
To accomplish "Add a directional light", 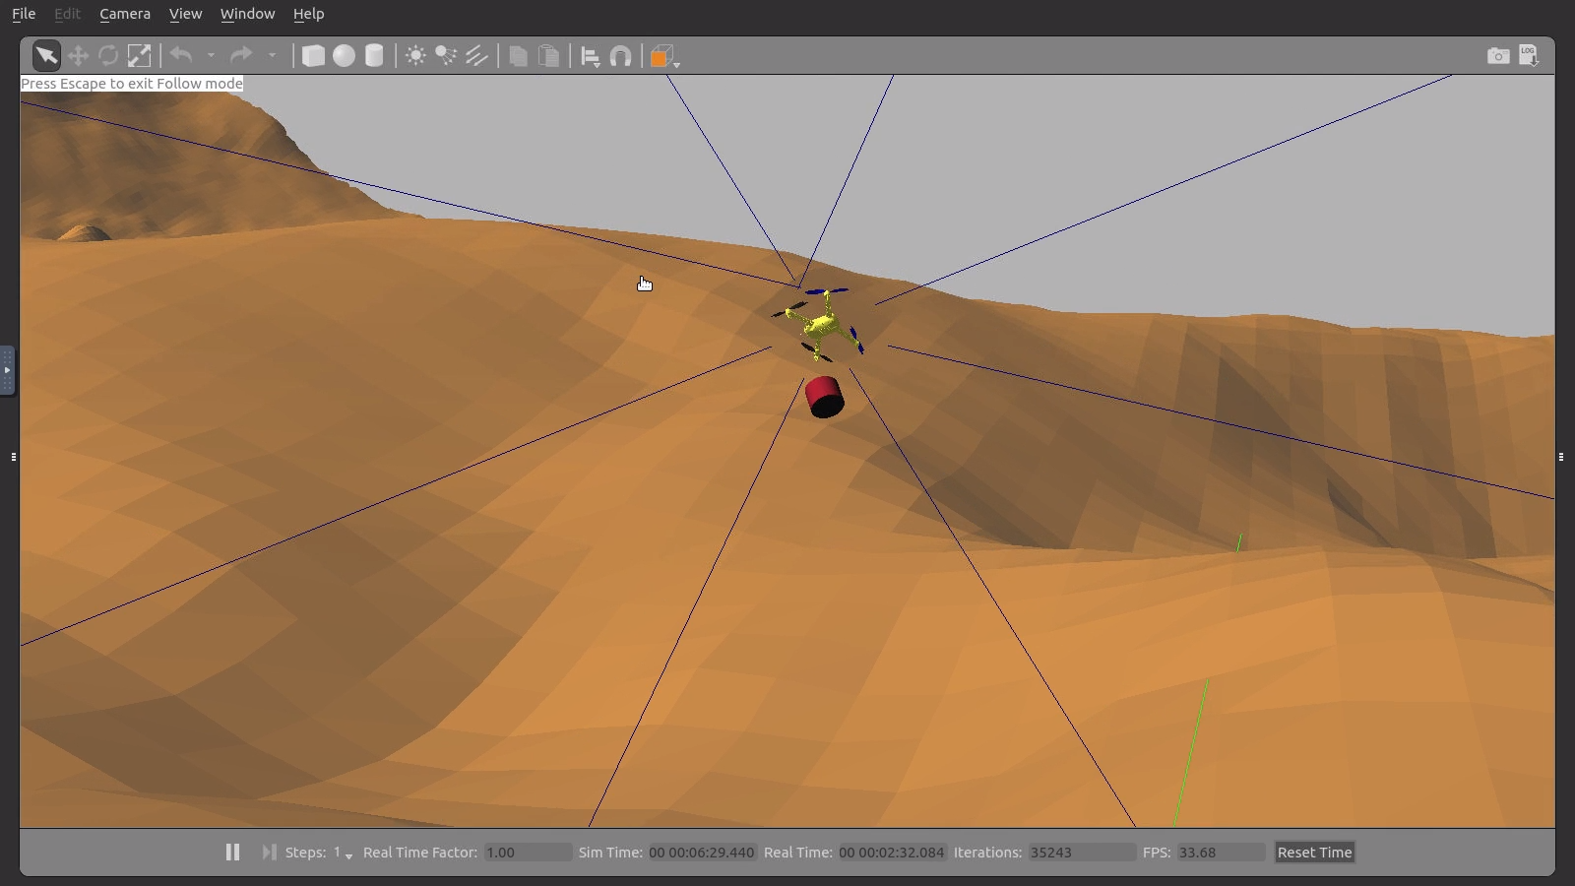I will point(477,56).
